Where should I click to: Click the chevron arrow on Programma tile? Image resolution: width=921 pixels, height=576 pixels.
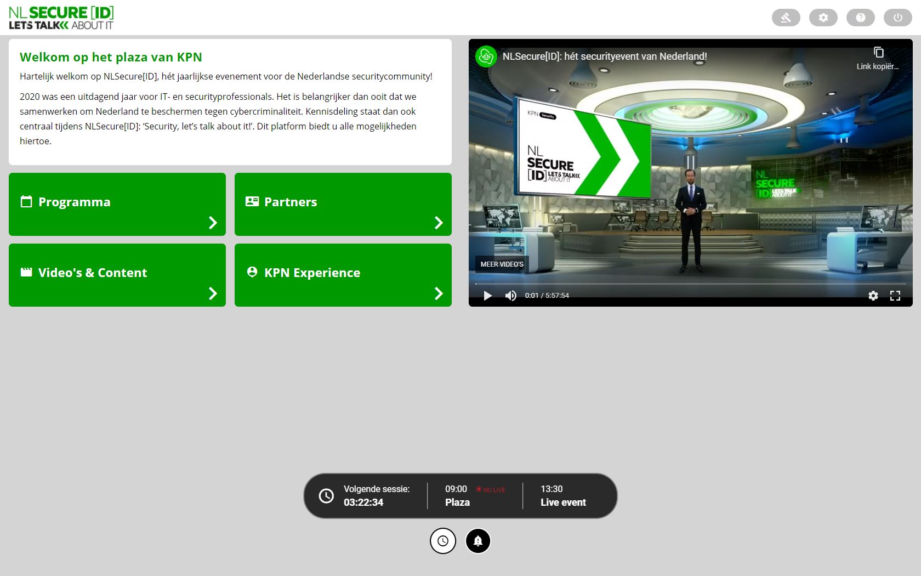(x=213, y=222)
